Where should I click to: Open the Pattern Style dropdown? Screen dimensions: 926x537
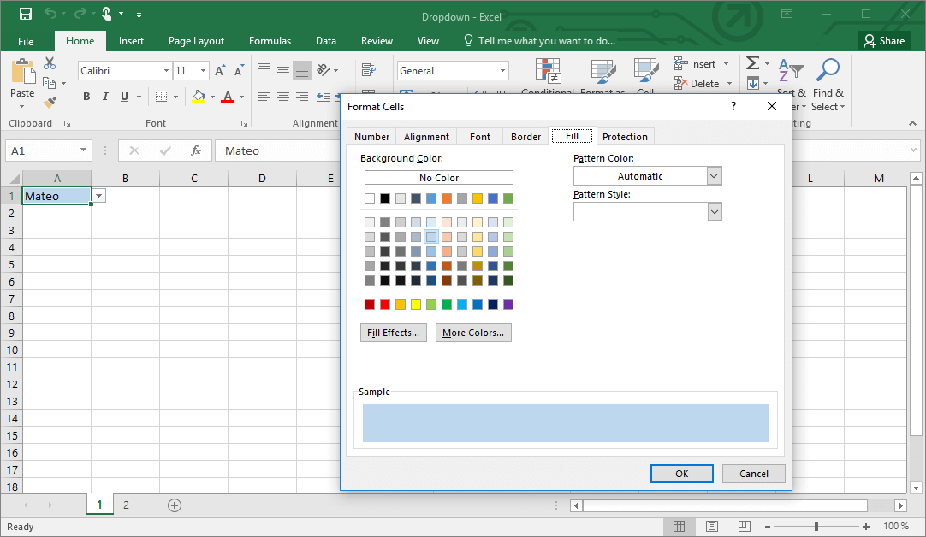[714, 211]
